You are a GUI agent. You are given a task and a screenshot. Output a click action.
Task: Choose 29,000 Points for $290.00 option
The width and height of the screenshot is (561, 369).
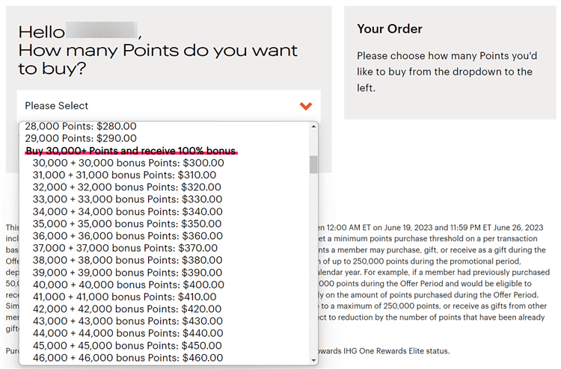81,138
